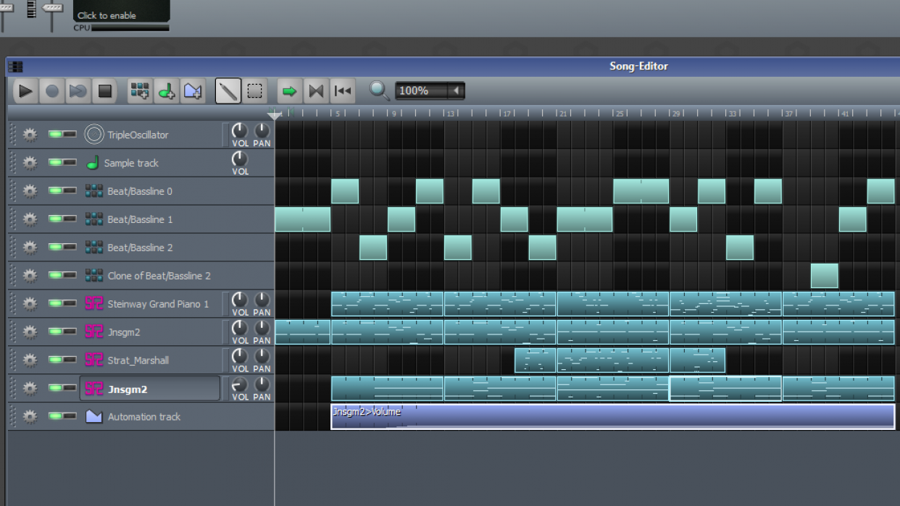The height and width of the screenshot is (506, 900).
Task: Click the Steinway Grand Piano 1 SF2 icon
Action: [94, 304]
